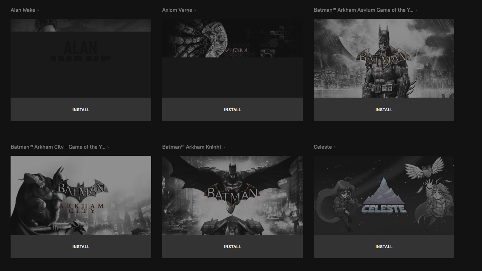Install Celeste
482x271 pixels.
(x=384, y=247)
